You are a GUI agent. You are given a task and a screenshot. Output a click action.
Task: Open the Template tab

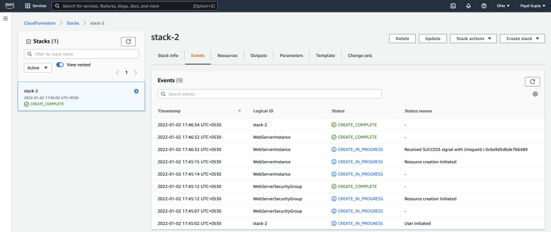[x=325, y=56]
